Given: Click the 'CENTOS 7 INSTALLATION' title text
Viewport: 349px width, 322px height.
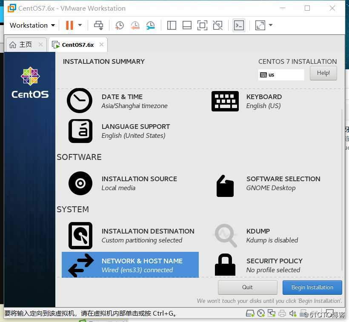Looking at the screenshot, I should (x=298, y=61).
